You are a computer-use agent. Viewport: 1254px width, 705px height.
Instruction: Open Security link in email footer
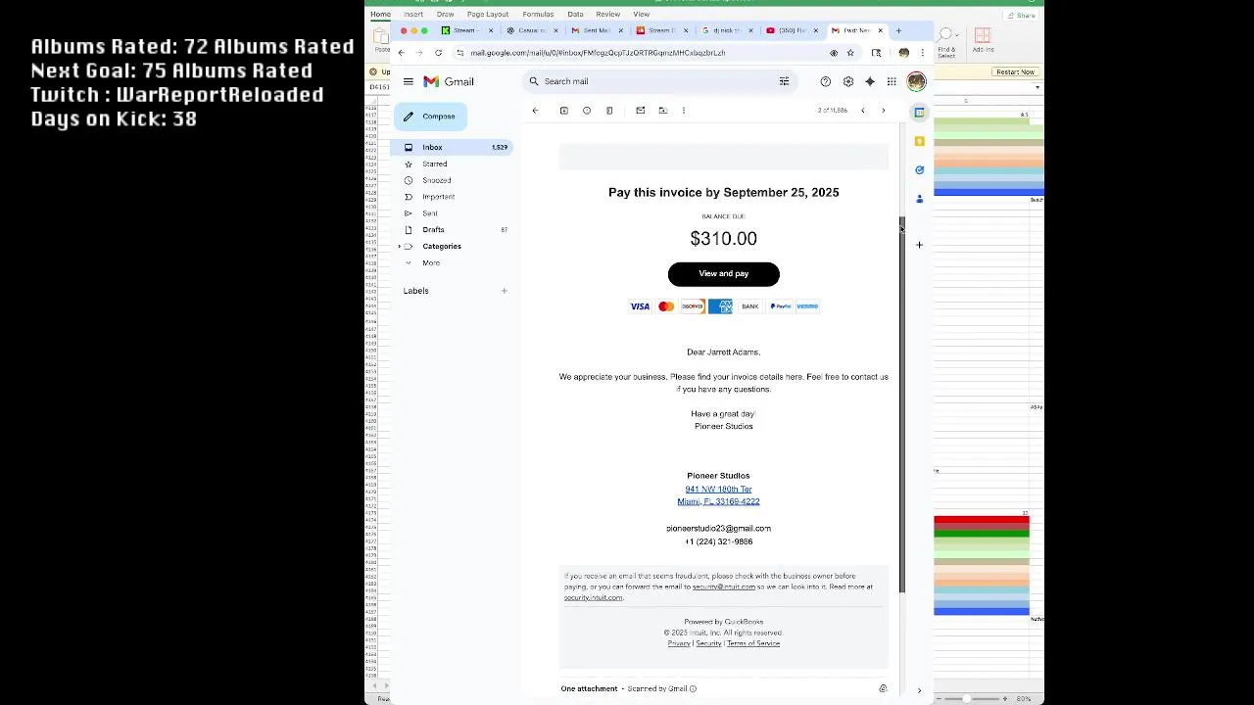pos(708,644)
